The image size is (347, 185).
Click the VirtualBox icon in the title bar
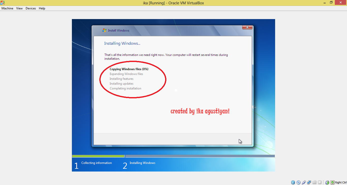click(3, 2)
